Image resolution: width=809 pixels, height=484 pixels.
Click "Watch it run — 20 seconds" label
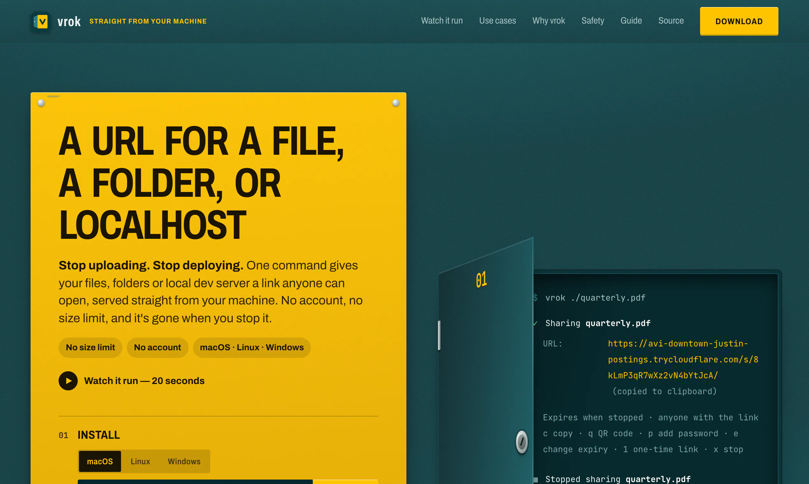click(x=144, y=381)
